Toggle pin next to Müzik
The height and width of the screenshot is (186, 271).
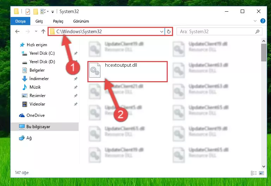[x=76, y=87]
